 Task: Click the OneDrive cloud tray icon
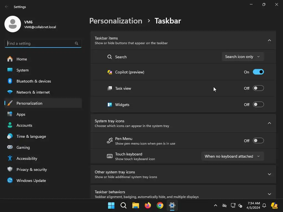pos(224,205)
